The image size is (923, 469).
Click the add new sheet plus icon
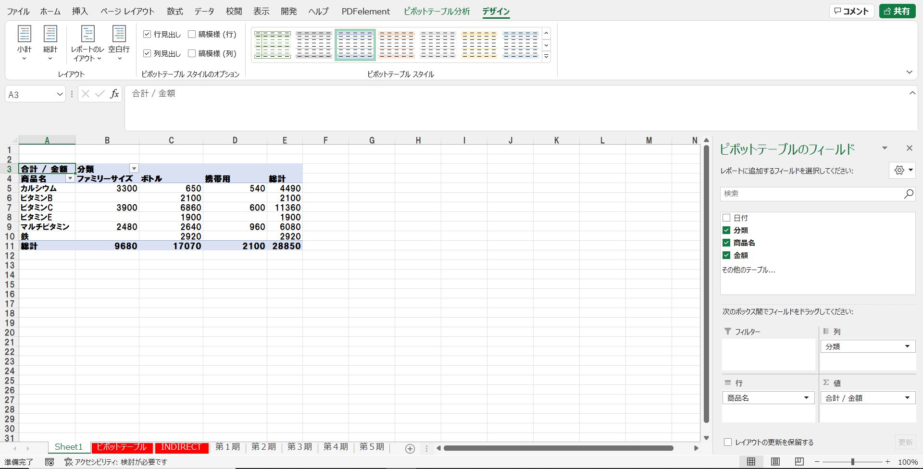click(x=410, y=448)
